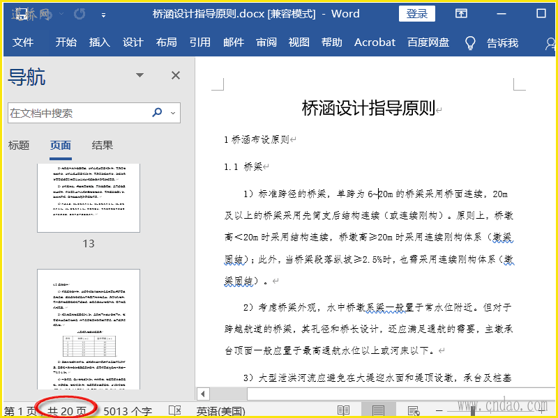Select Print Layout view icon
Image resolution: width=558 pixels, height=418 pixels.
[378, 411]
